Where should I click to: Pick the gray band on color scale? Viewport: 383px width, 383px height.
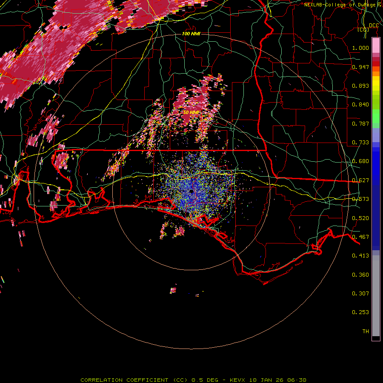[x=376, y=296]
